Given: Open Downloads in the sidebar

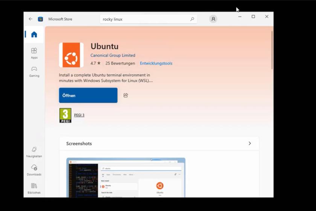Looking at the screenshot, I should coord(34,170).
